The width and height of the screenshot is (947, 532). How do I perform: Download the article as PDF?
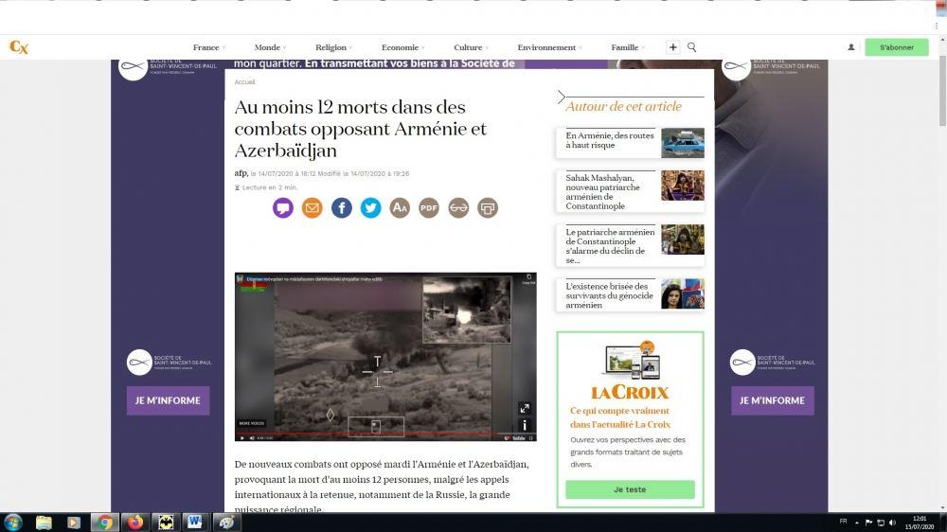(429, 208)
